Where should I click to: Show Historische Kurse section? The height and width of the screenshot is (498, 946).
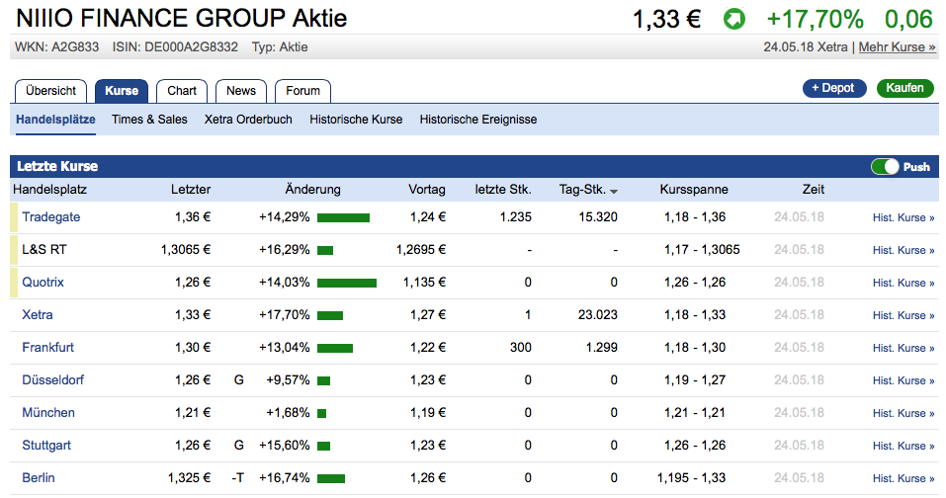(x=356, y=120)
